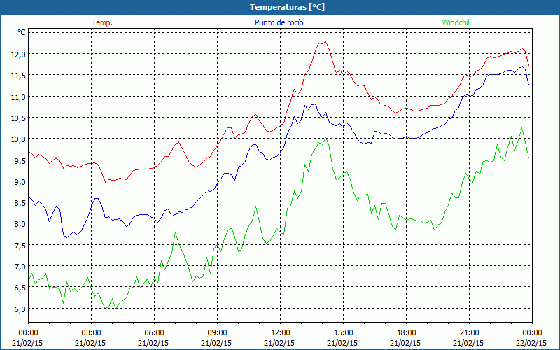This screenshot has height=350, width=560.
Task: Click the 03:00 time axis label
Action: (x=91, y=332)
